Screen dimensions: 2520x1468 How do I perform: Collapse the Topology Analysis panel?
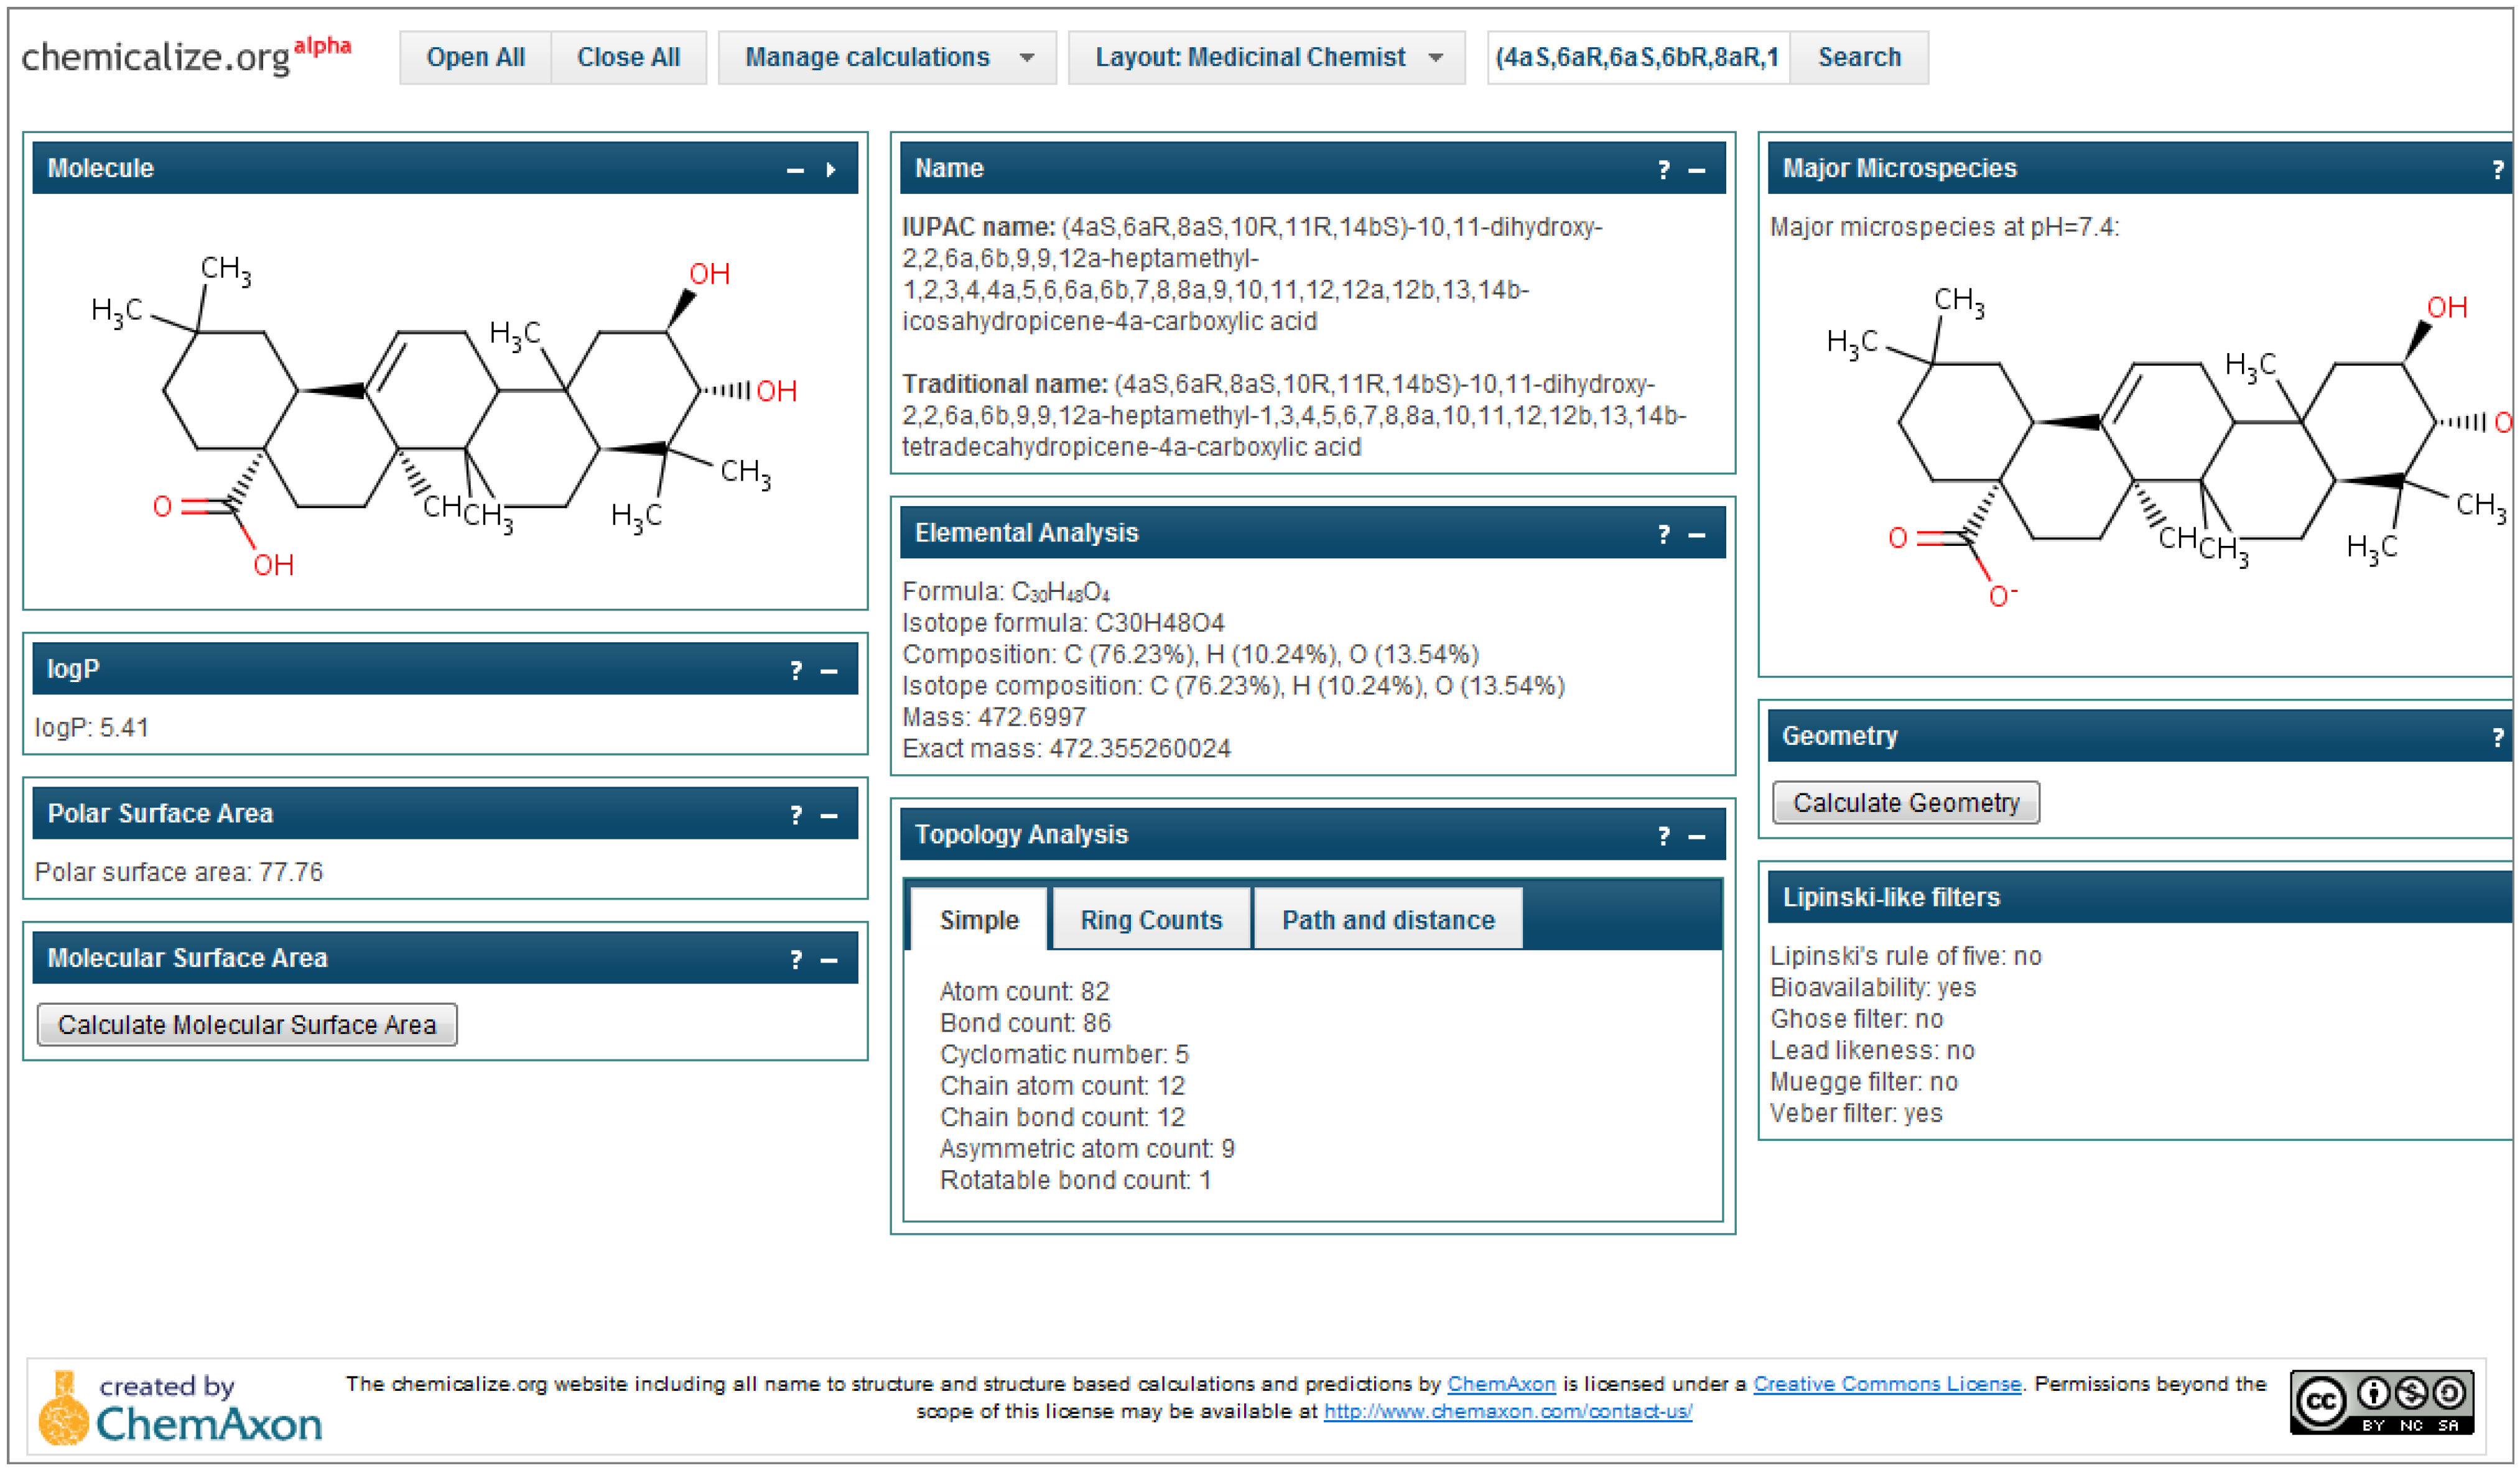[x=1697, y=836]
